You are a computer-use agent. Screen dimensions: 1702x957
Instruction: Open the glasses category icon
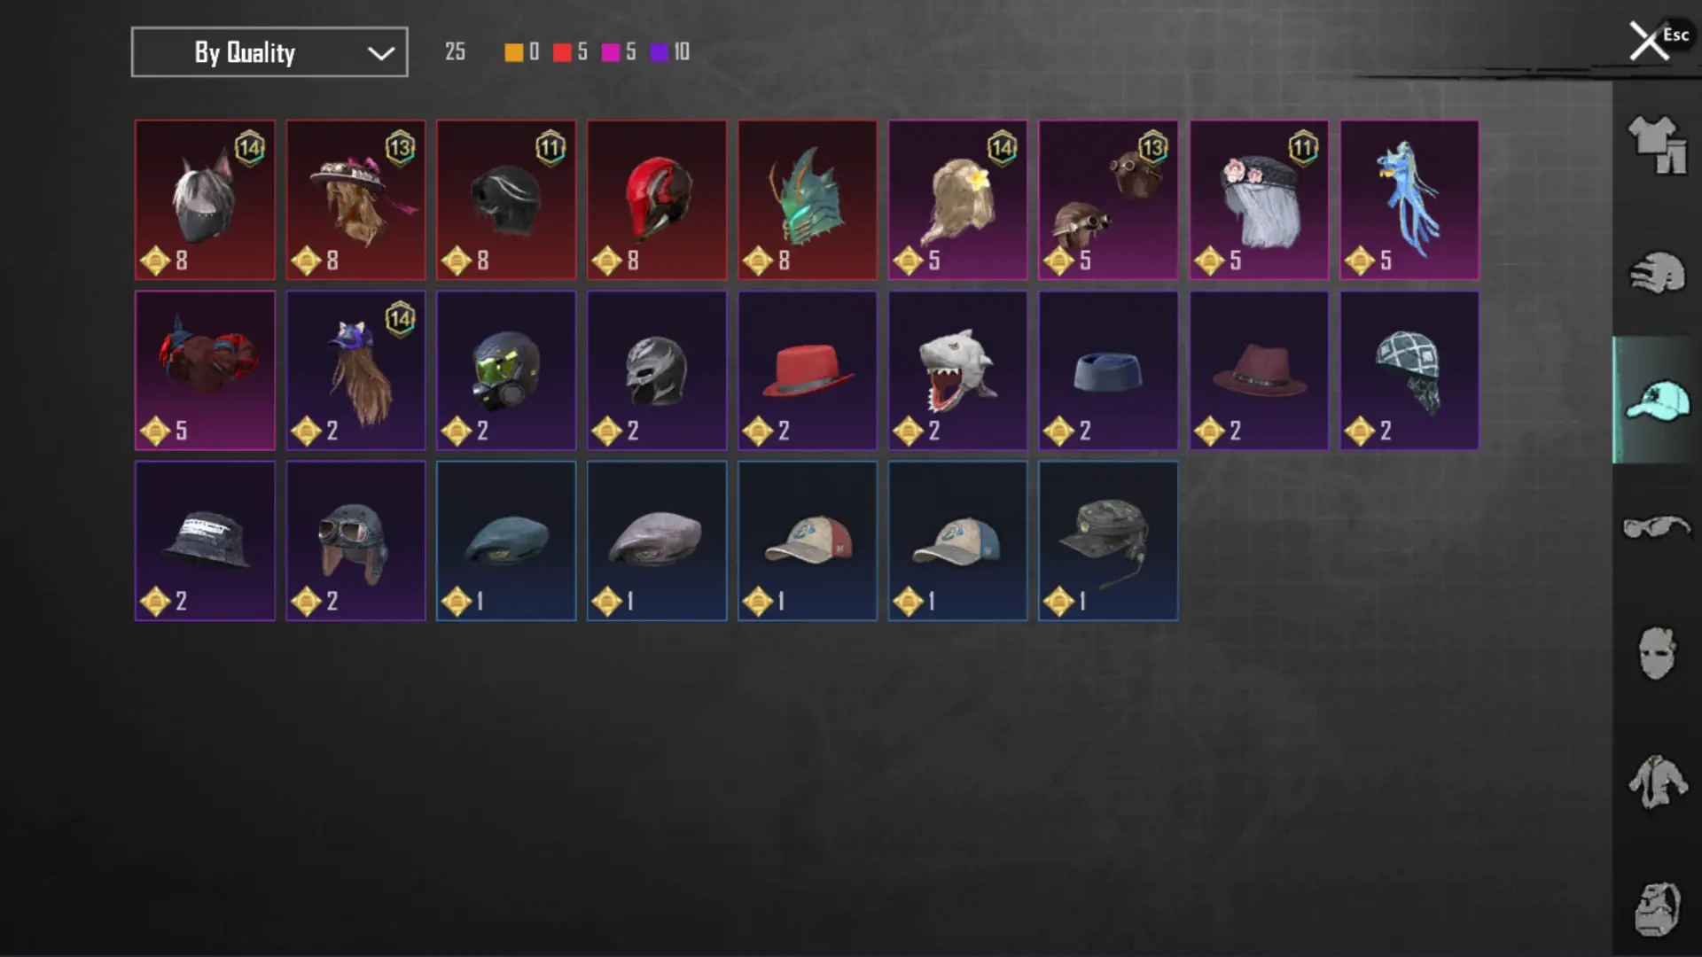[x=1657, y=527]
